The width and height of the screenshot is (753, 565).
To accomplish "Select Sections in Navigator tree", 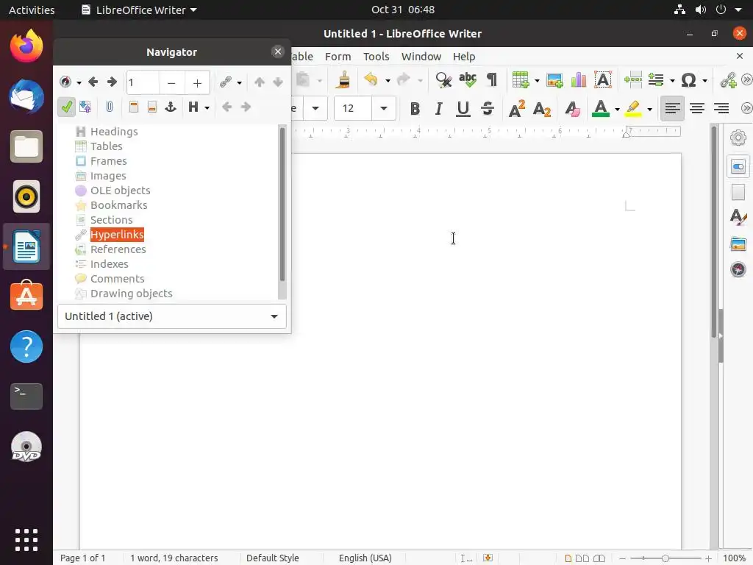I will [x=112, y=219].
